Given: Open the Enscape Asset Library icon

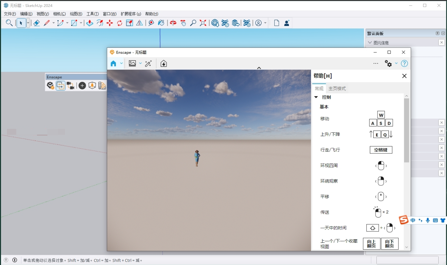Looking at the screenshot, I should tap(92, 86).
